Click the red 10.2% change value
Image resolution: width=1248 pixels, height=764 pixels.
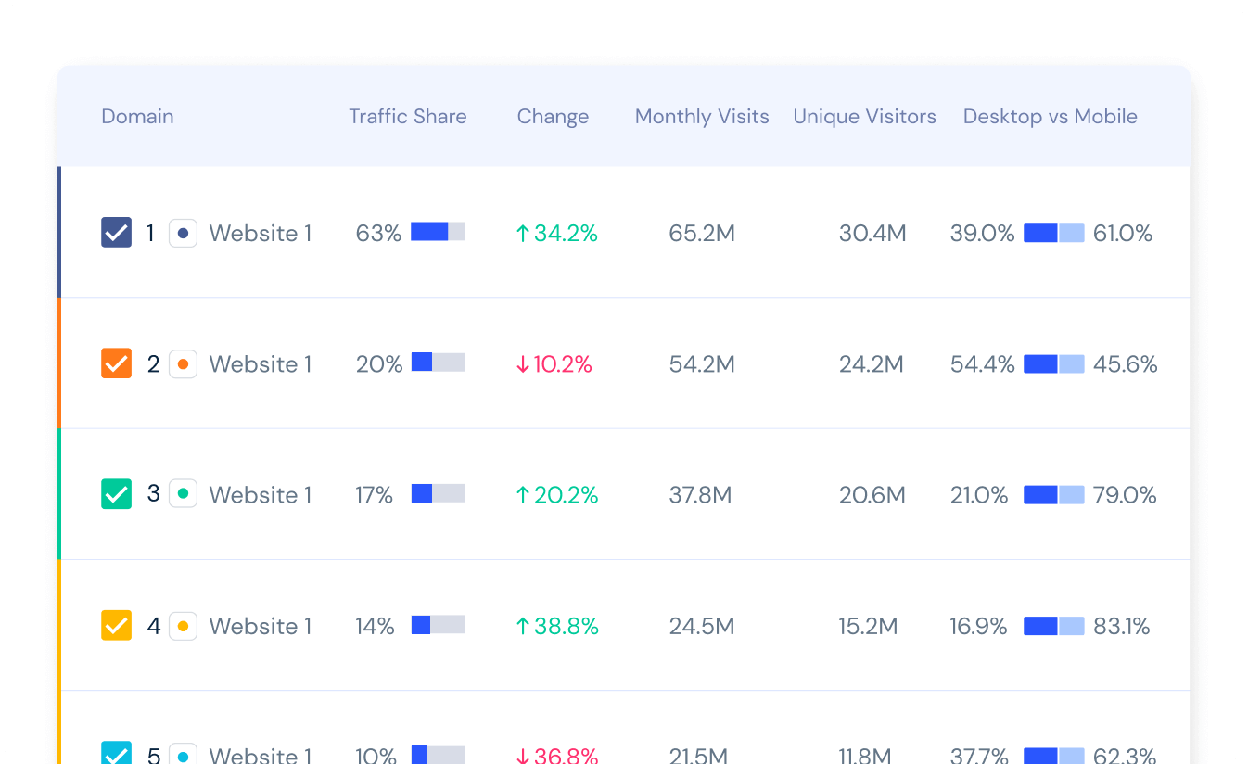554,364
